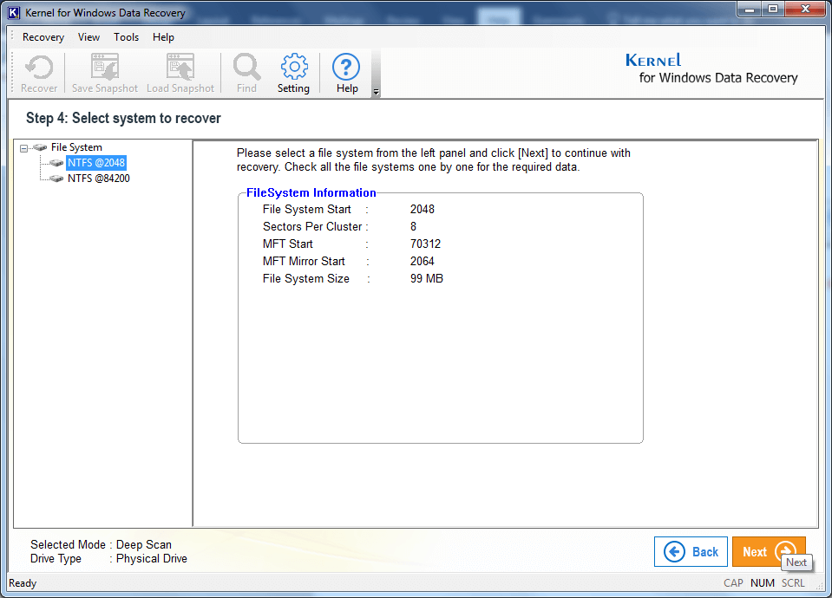Viewport: 832px width, 598px height.
Task: Click the Step 4 heading text
Action: (123, 118)
